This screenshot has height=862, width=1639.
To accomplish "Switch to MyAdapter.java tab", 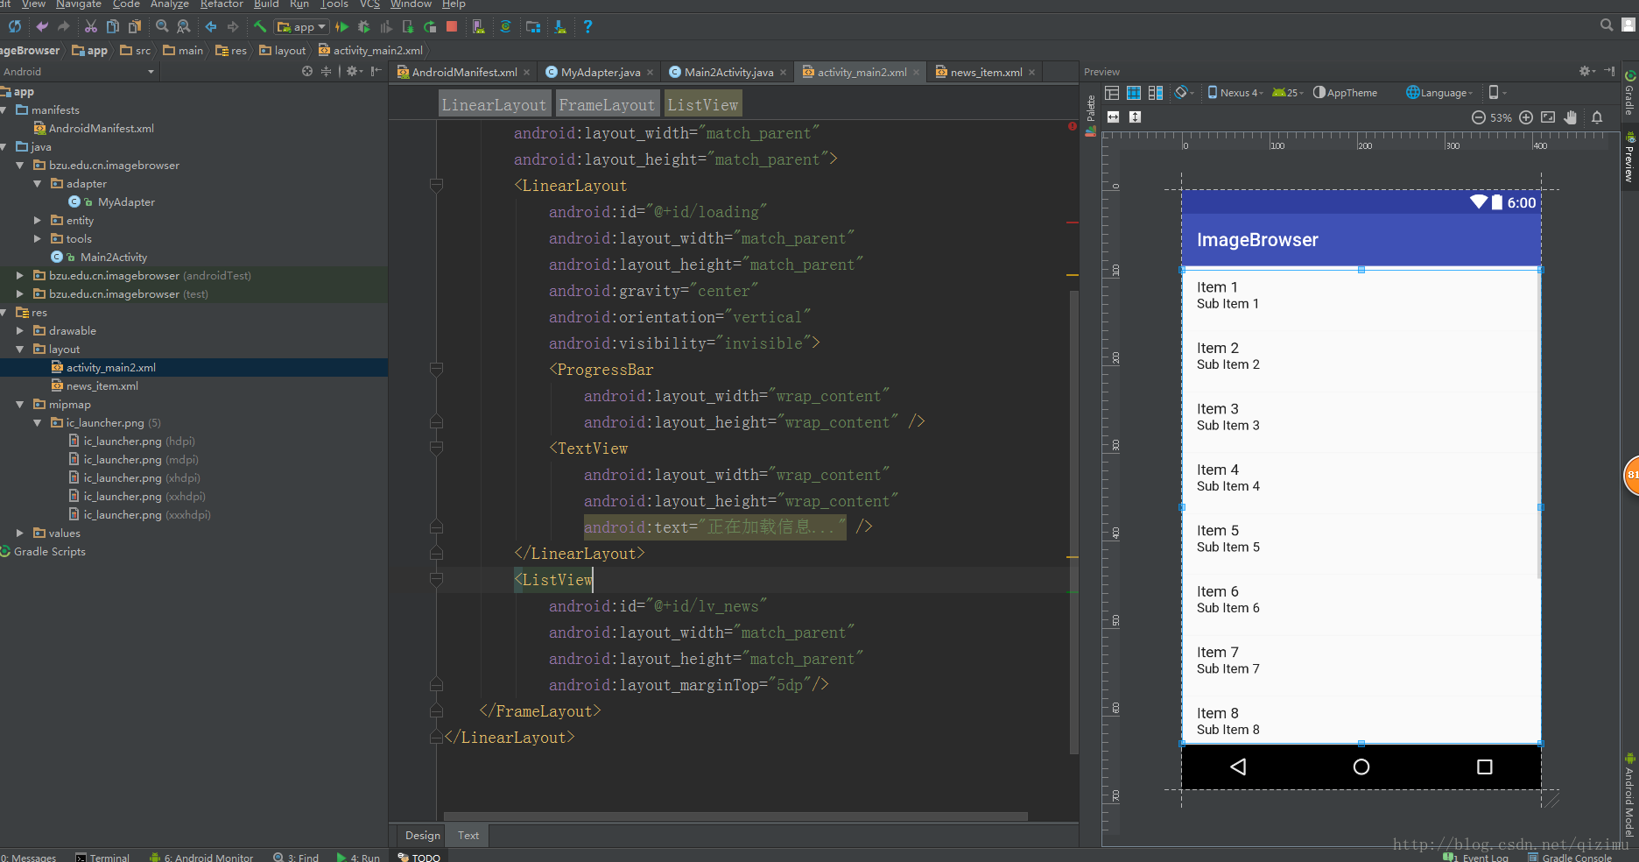I will [x=600, y=72].
